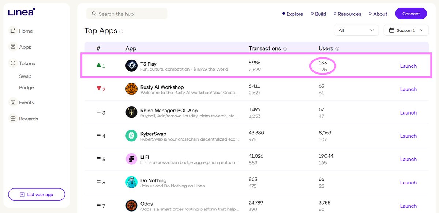Click the Rhino Manager app logo
The height and width of the screenshot is (213, 439).
tap(131, 112)
